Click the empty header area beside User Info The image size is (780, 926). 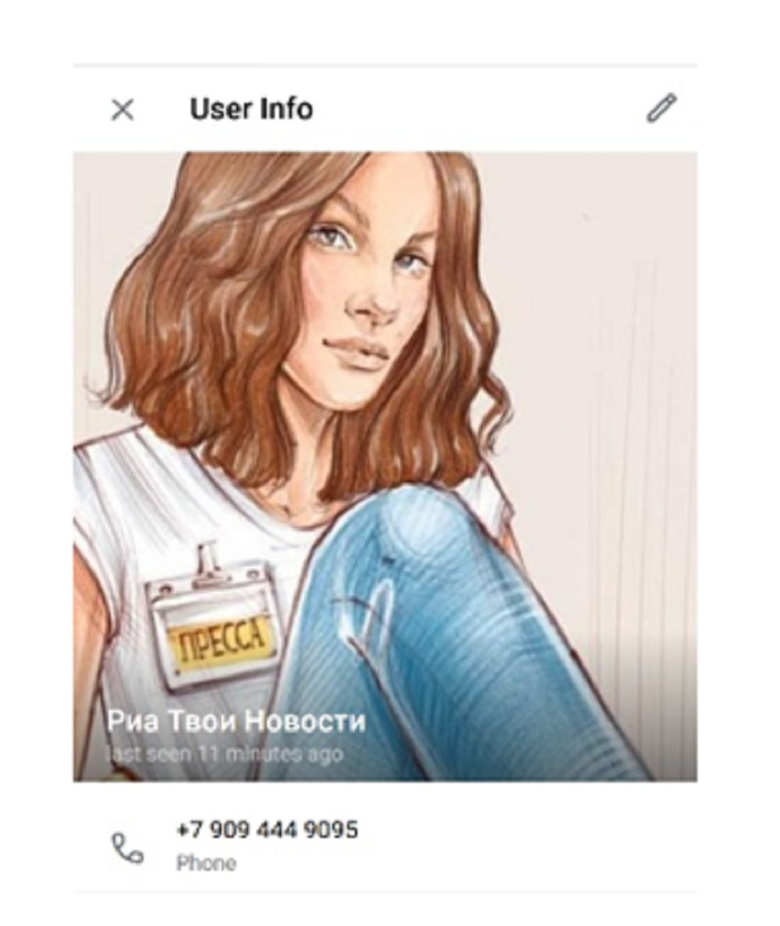[x=478, y=109]
